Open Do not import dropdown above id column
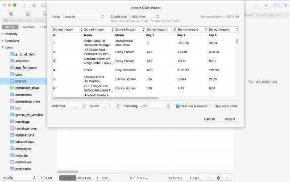 (68, 29)
